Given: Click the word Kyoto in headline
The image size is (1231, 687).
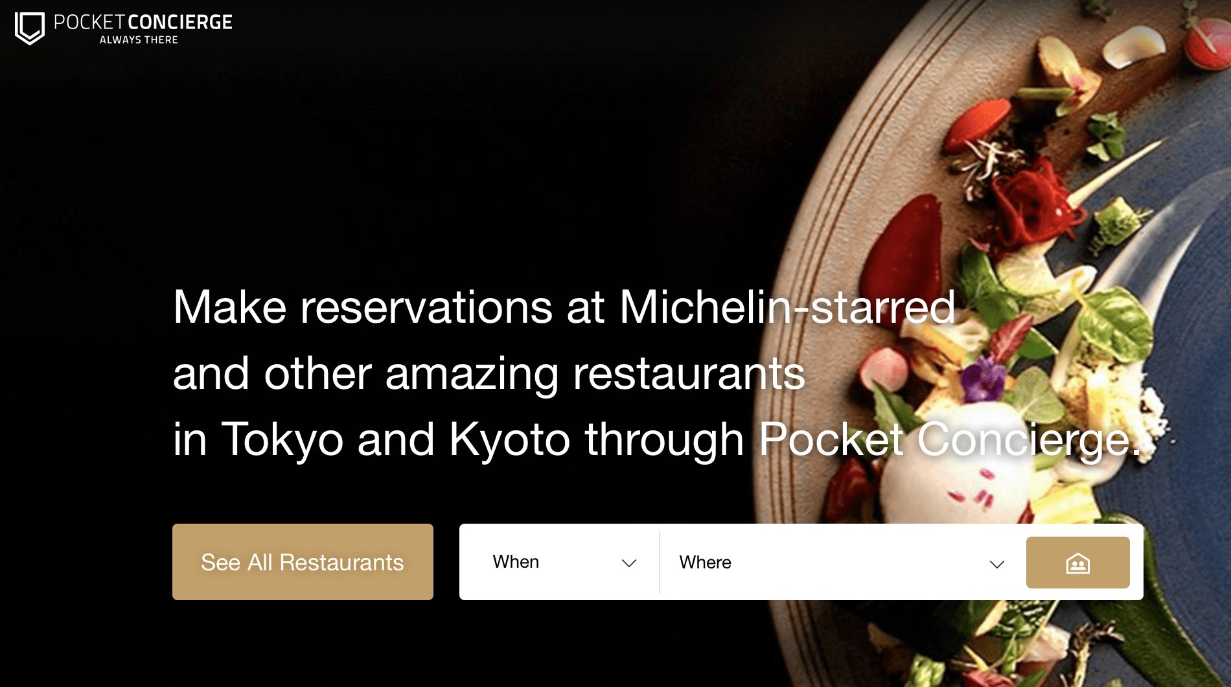Looking at the screenshot, I should coord(510,440).
